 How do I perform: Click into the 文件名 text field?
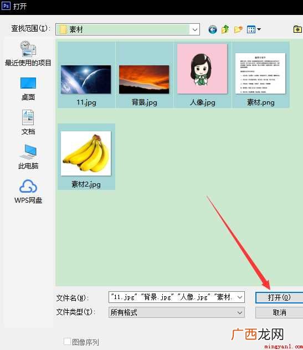pyautogui.click(x=172, y=297)
